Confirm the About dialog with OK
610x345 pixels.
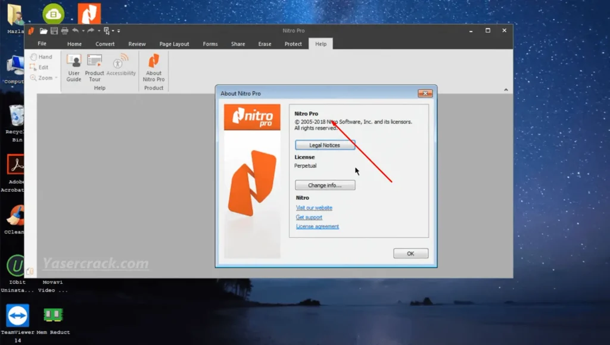coord(410,253)
